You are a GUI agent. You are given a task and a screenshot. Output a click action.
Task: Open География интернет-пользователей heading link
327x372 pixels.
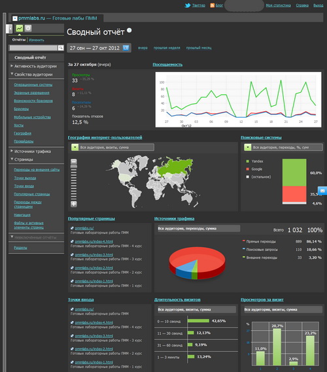(x=105, y=137)
